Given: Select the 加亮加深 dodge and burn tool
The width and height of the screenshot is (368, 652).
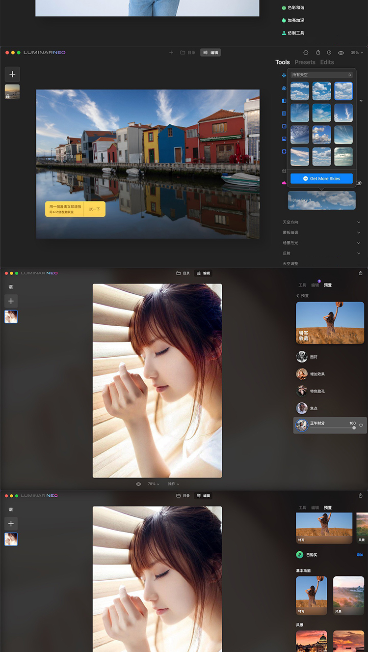Looking at the screenshot, I should pyautogui.click(x=295, y=20).
